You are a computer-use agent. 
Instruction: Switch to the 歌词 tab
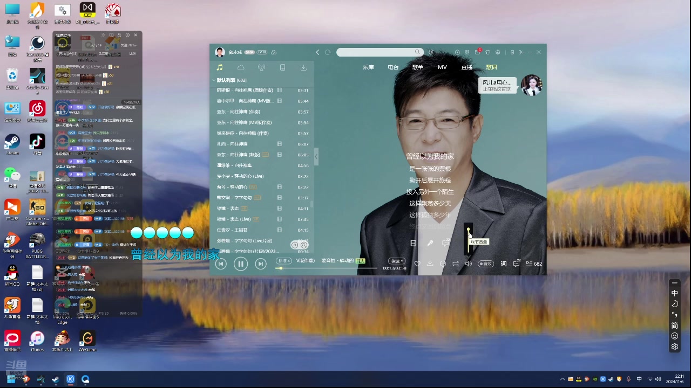coord(491,67)
